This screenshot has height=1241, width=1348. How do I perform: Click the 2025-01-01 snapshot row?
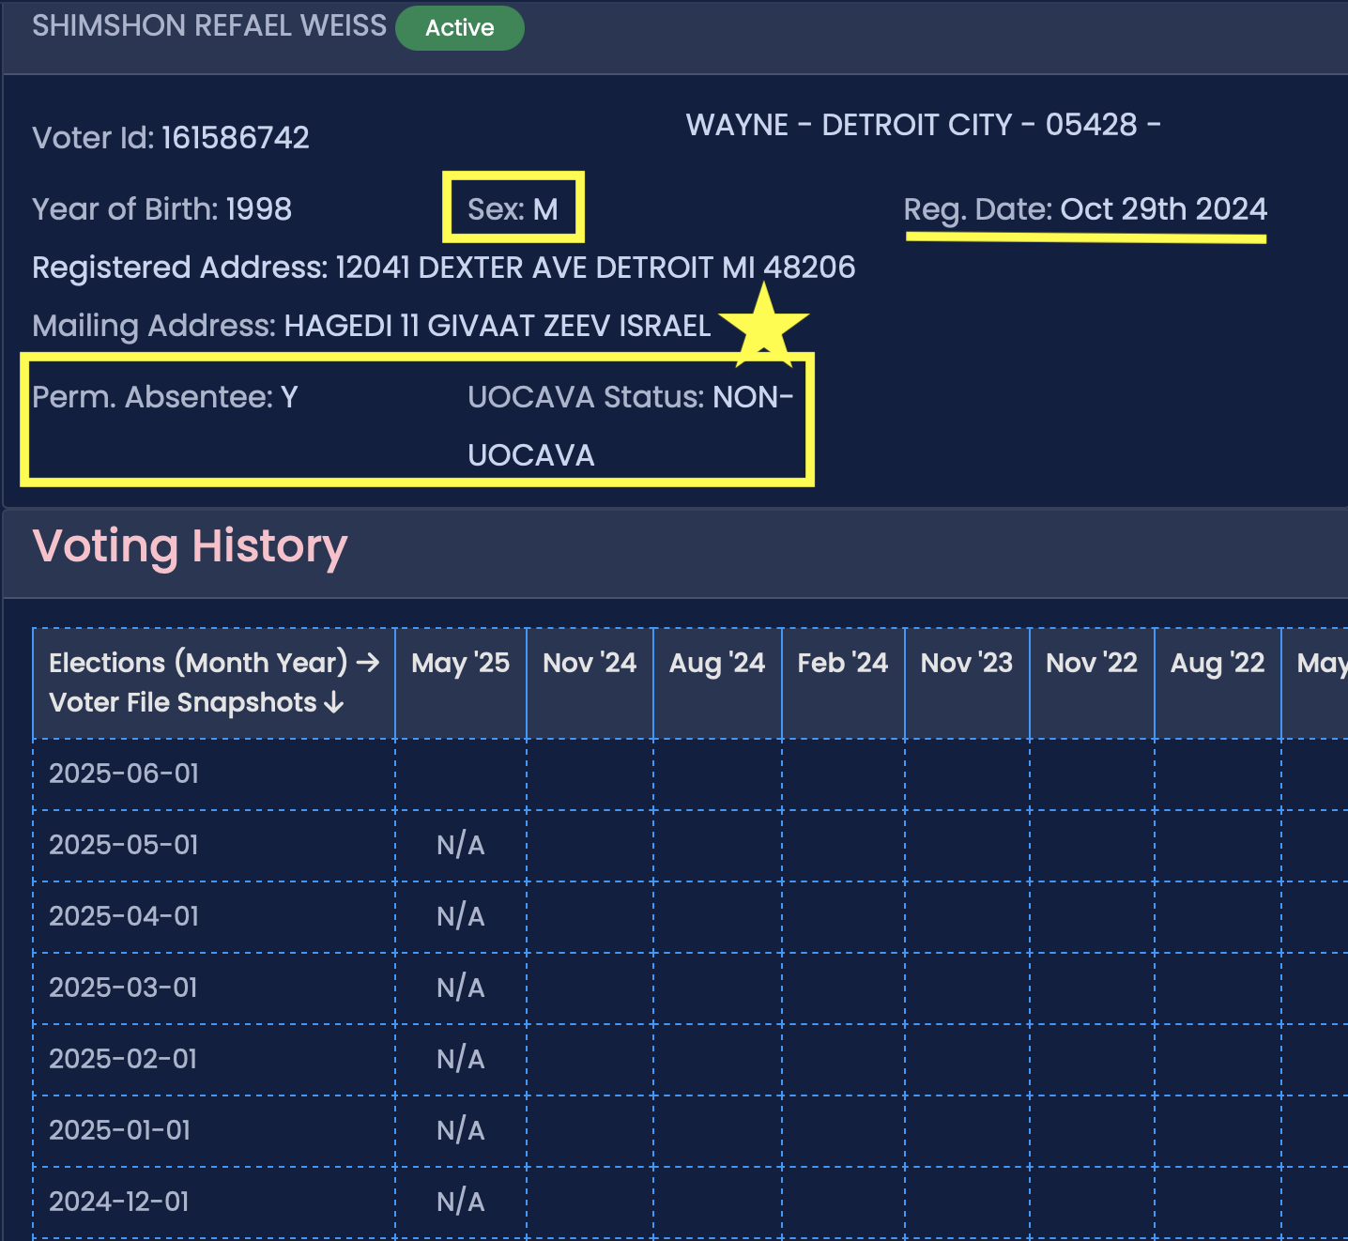pos(690,1131)
